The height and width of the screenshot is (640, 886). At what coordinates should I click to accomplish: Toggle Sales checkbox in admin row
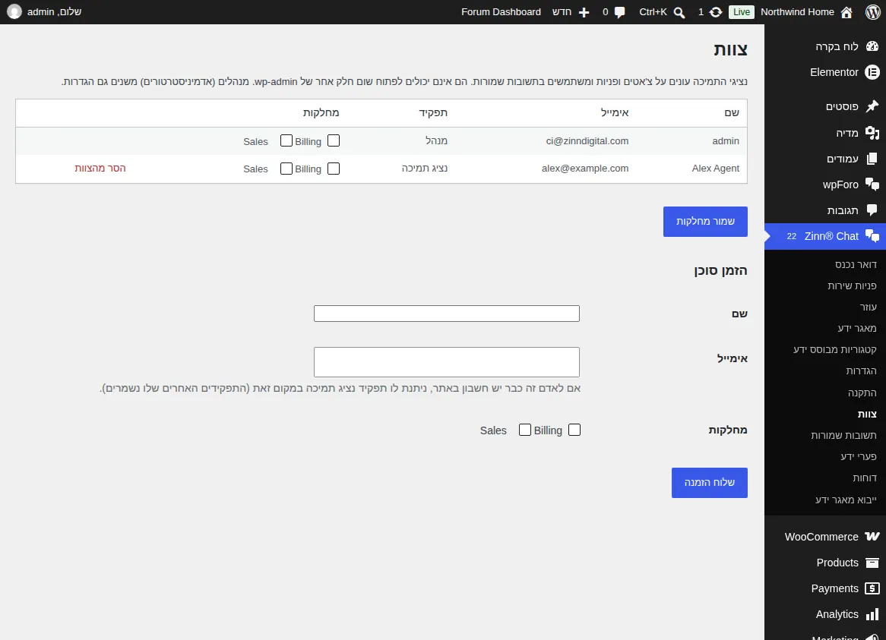(x=286, y=140)
